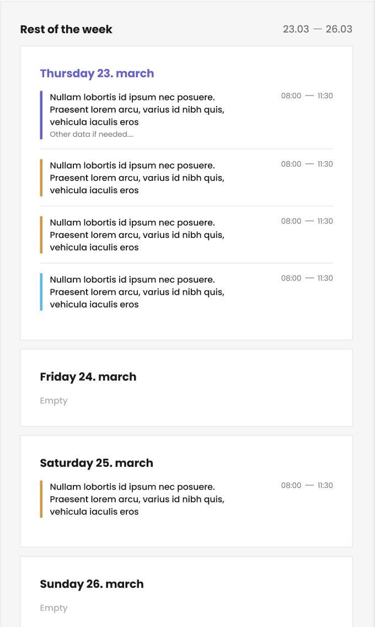375x627 pixels.
Task: Click the time of Thursday's fourth event
Action: tap(307, 278)
